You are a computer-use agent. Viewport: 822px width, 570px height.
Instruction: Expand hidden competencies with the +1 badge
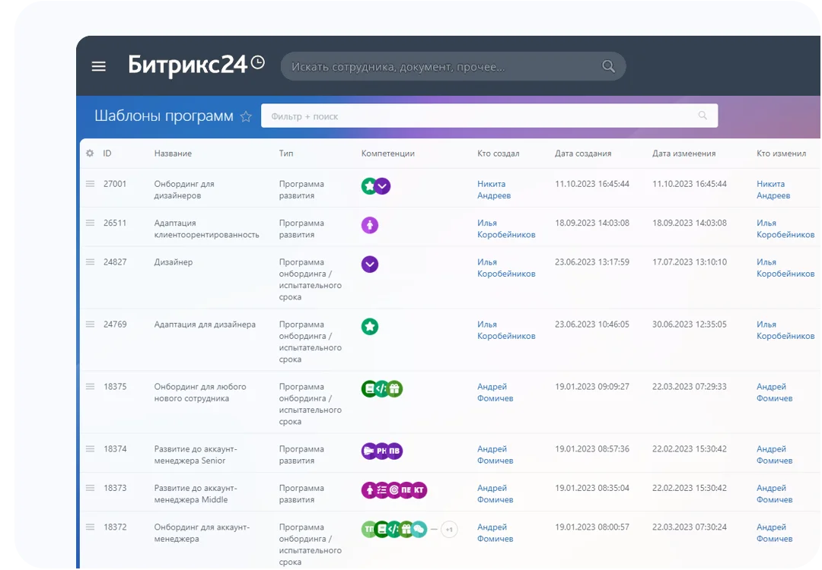pyautogui.click(x=449, y=530)
